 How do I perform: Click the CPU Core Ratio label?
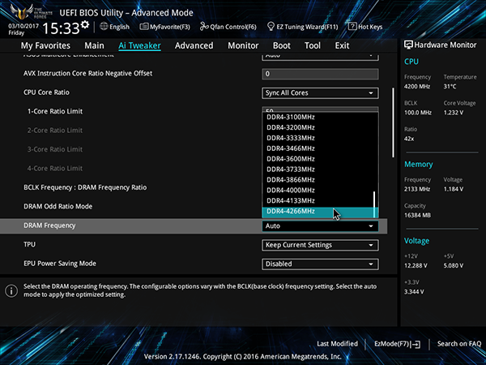pyautogui.click(x=46, y=92)
